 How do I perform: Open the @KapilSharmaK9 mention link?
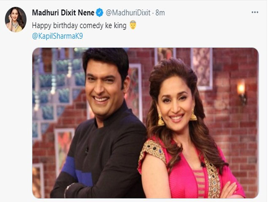[x=57, y=36]
